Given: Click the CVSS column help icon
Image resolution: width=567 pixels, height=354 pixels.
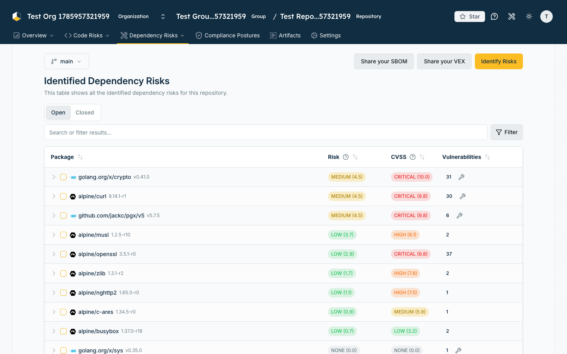Looking at the screenshot, I should 413,157.
